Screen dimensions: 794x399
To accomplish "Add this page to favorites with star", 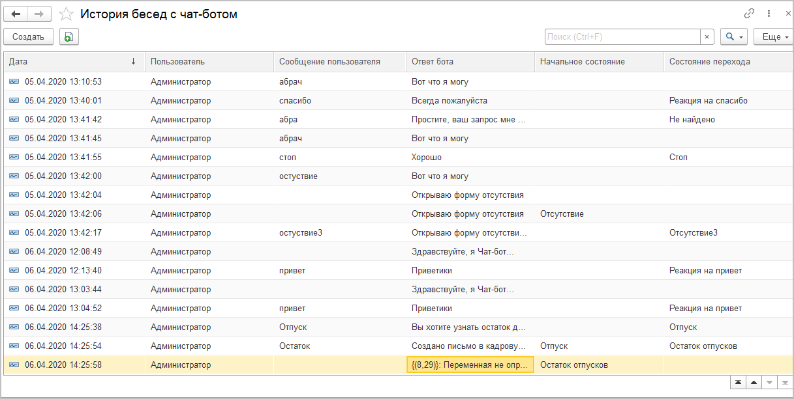I will pos(66,14).
